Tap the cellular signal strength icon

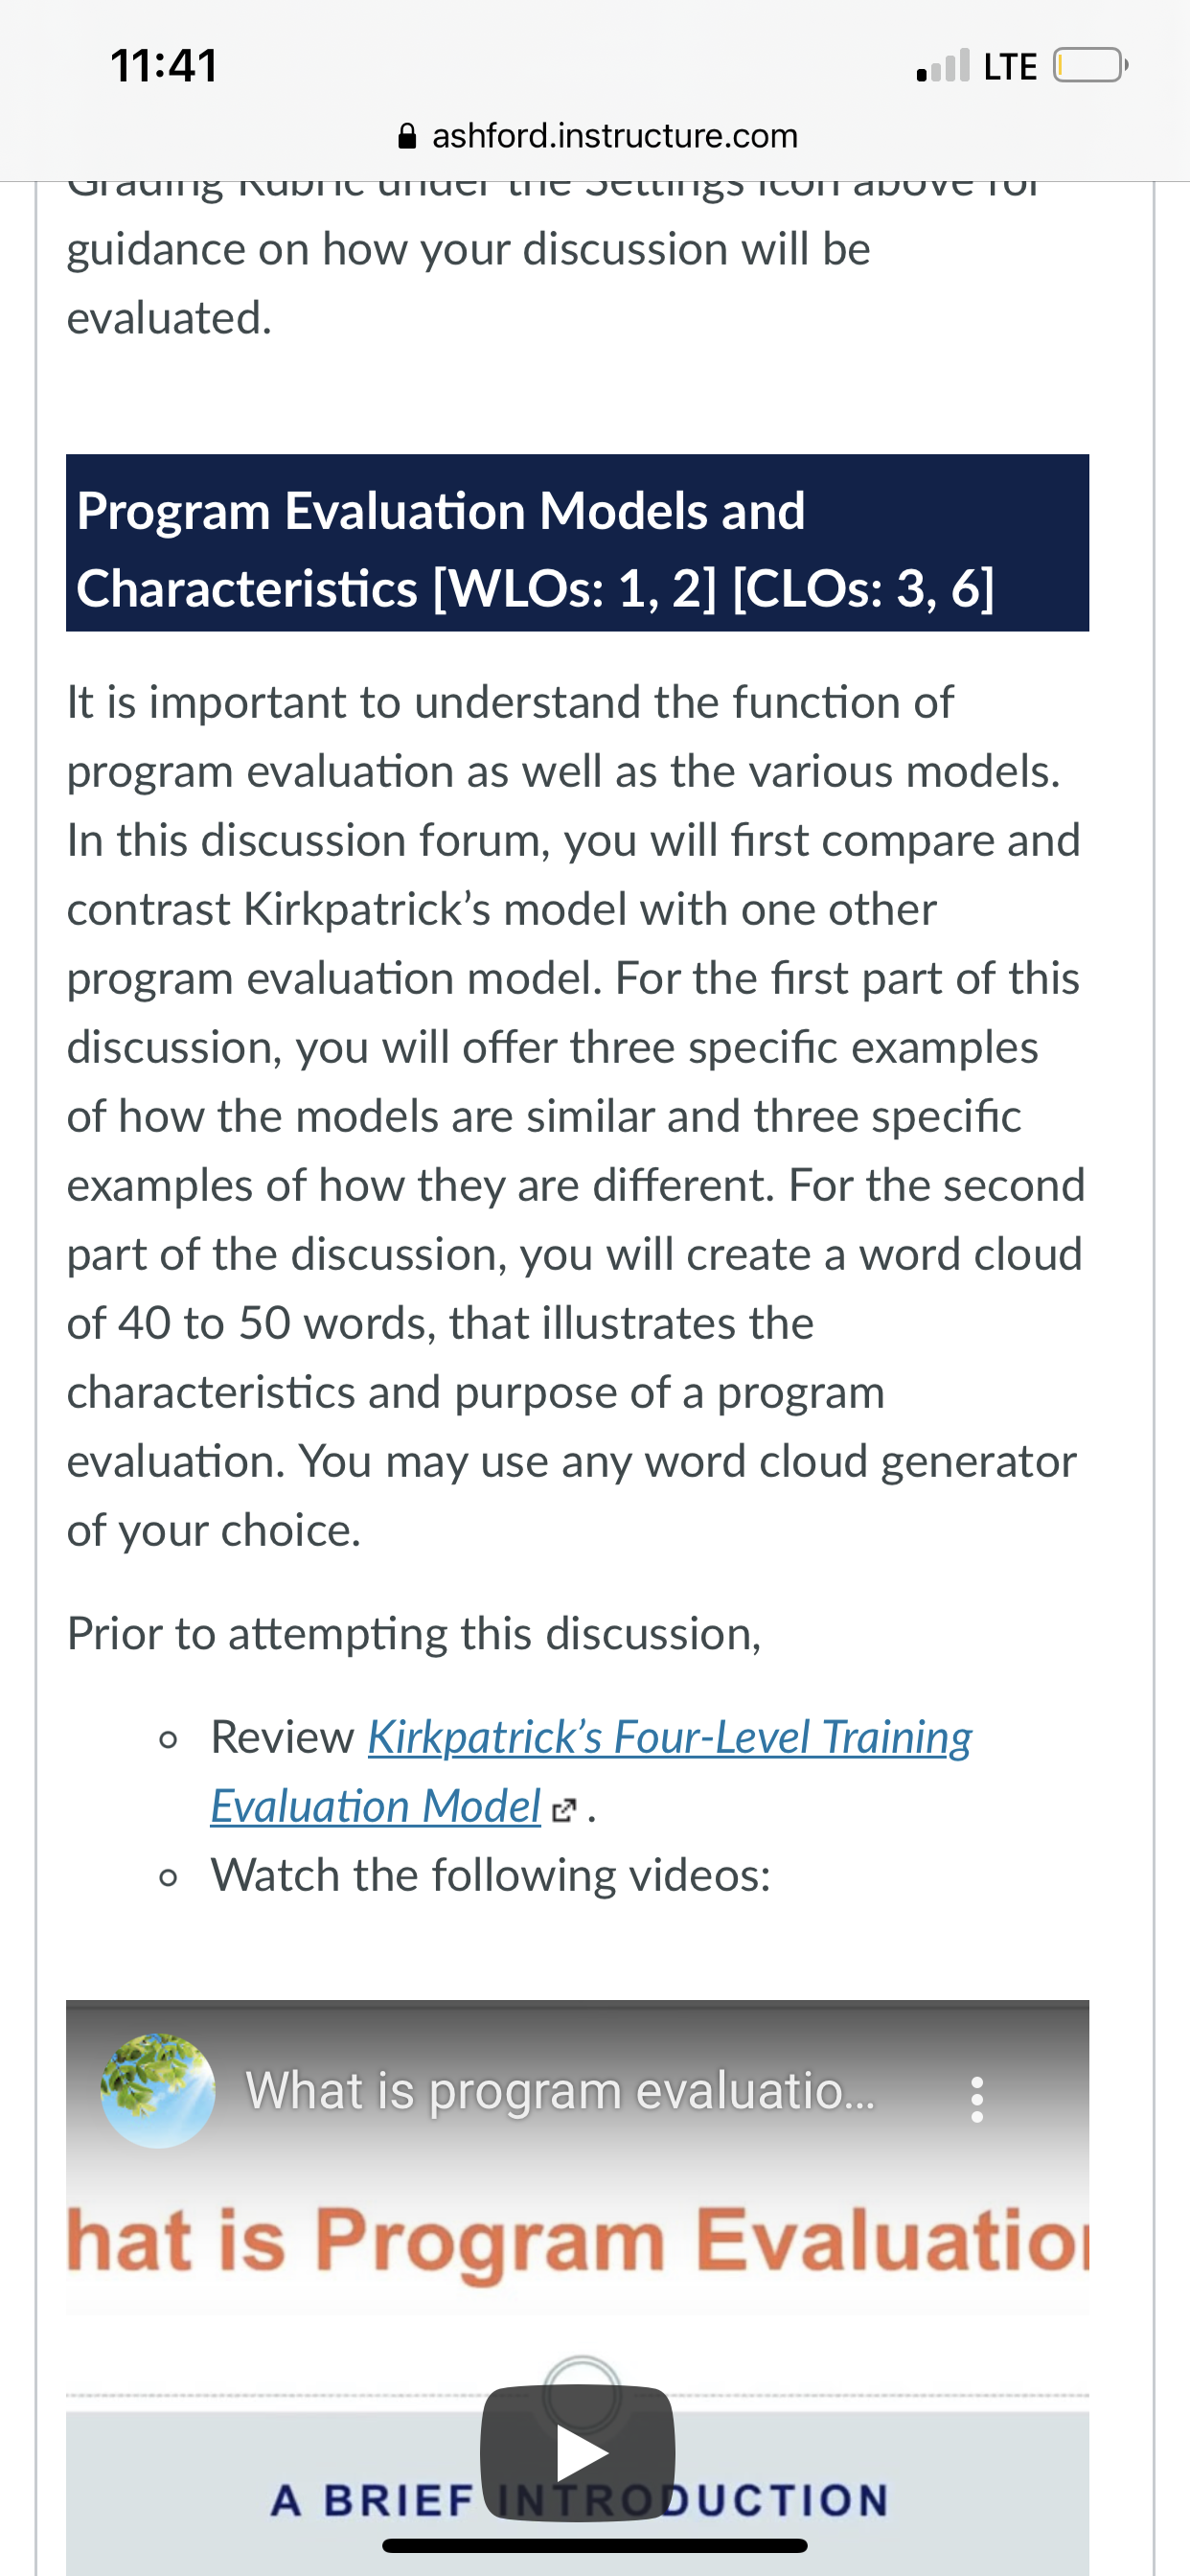[943, 65]
